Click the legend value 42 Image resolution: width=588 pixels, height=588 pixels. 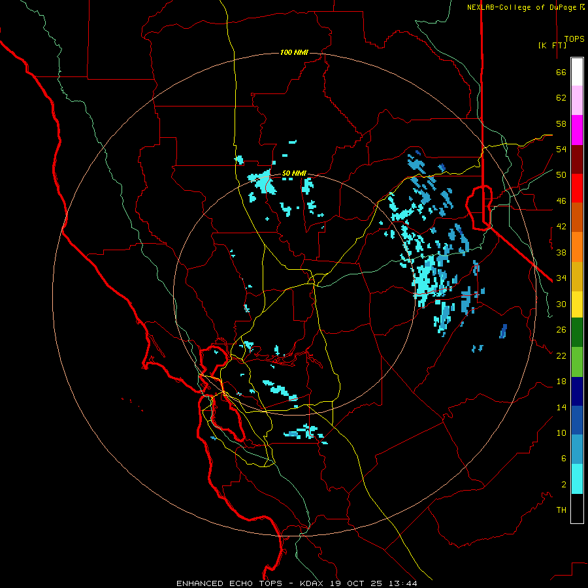(561, 227)
